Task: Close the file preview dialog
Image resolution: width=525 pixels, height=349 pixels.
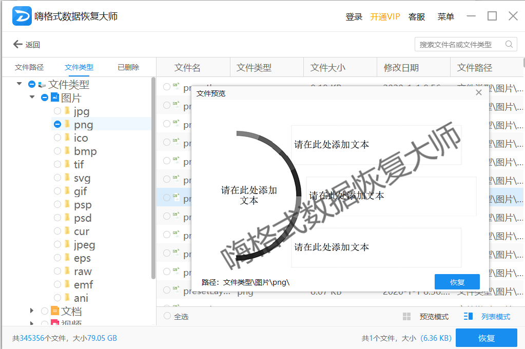Action: (479, 92)
